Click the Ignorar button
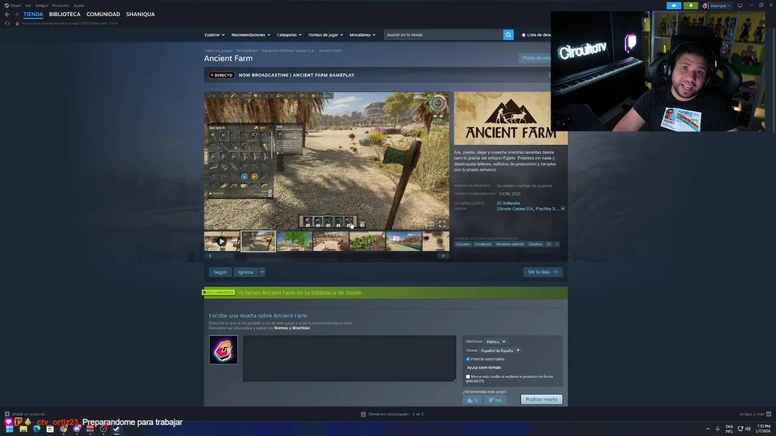Image resolution: width=776 pixels, height=436 pixels. click(246, 272)
